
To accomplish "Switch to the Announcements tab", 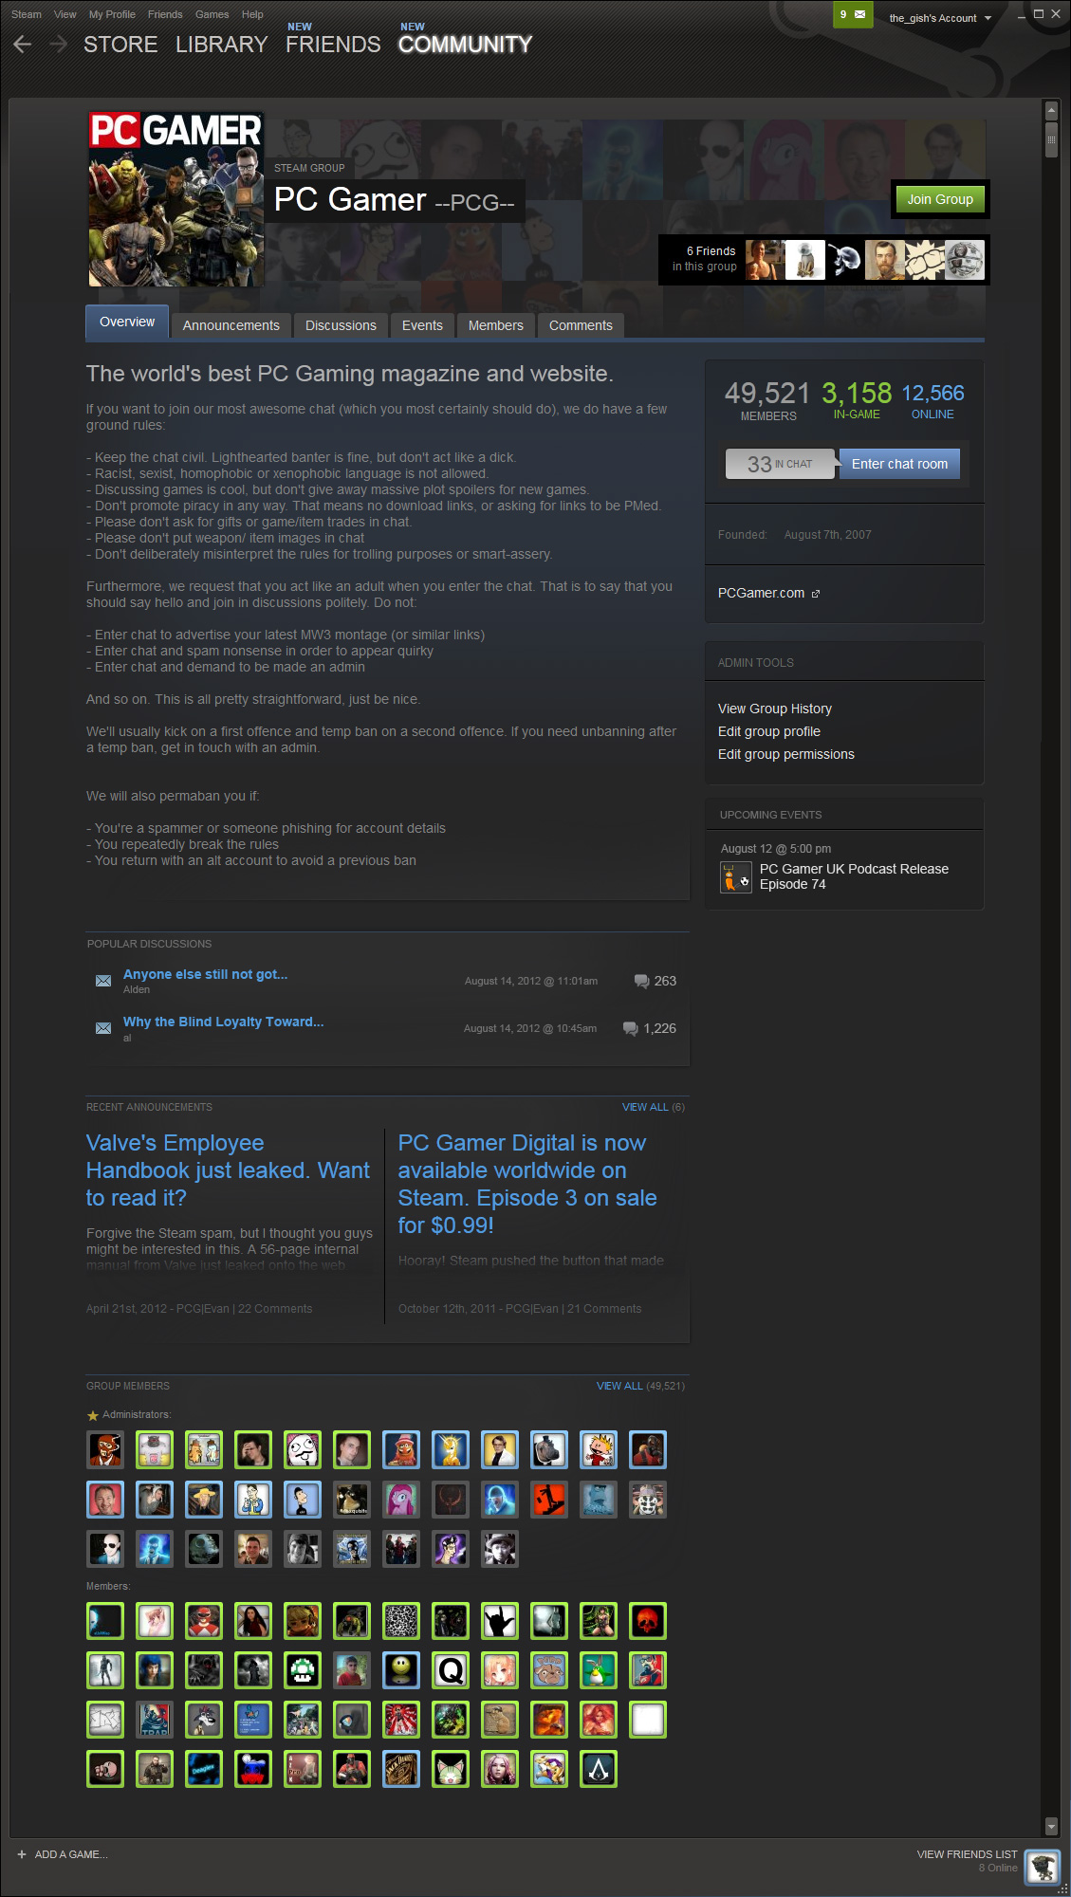I will [x=231, y=325].
